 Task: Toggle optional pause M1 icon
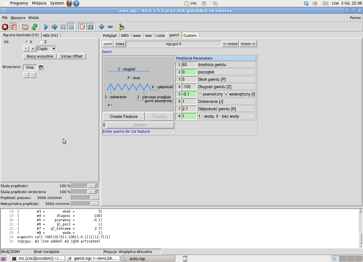tap(90, 27)
